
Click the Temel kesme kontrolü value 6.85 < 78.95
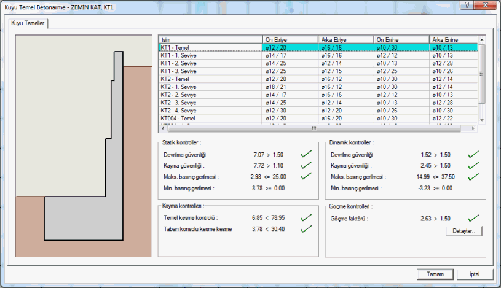coord(269,217)
